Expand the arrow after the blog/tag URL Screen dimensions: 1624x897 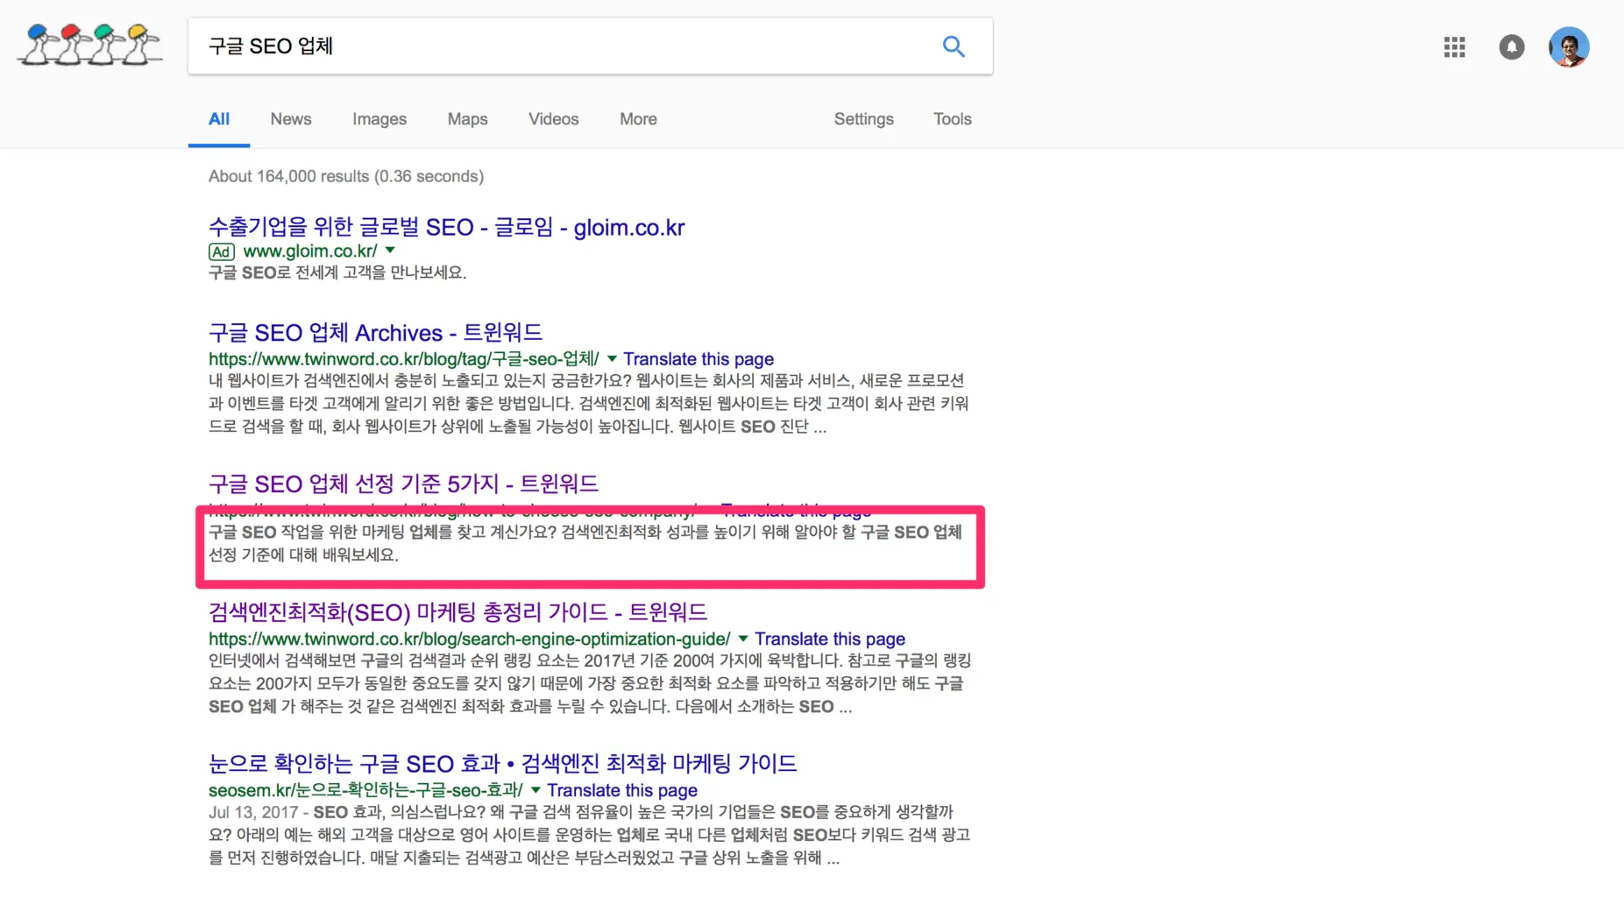612,358
